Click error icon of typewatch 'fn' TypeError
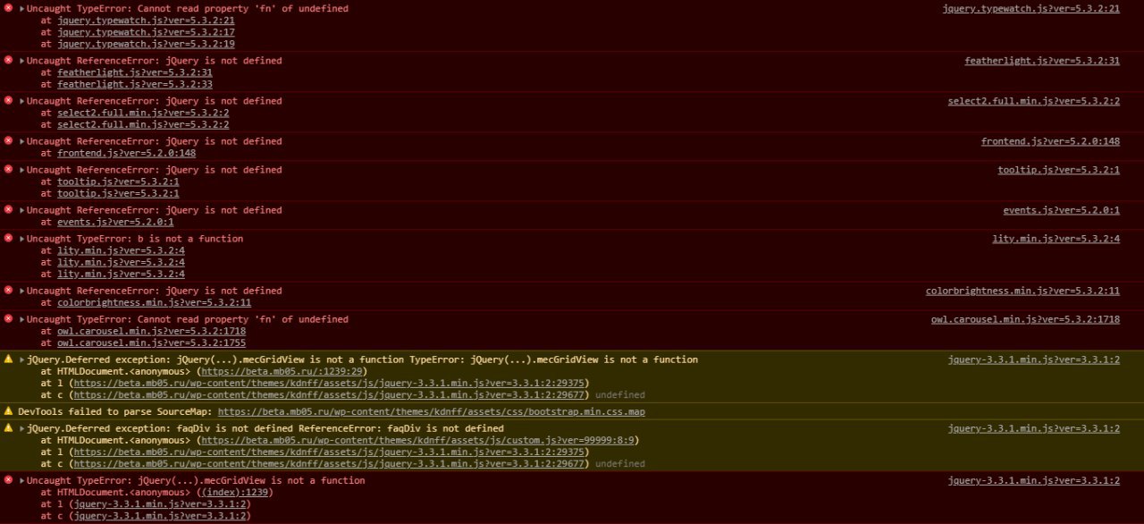The height and width of the screenshot is (524, 1144). tap(8, 8)
